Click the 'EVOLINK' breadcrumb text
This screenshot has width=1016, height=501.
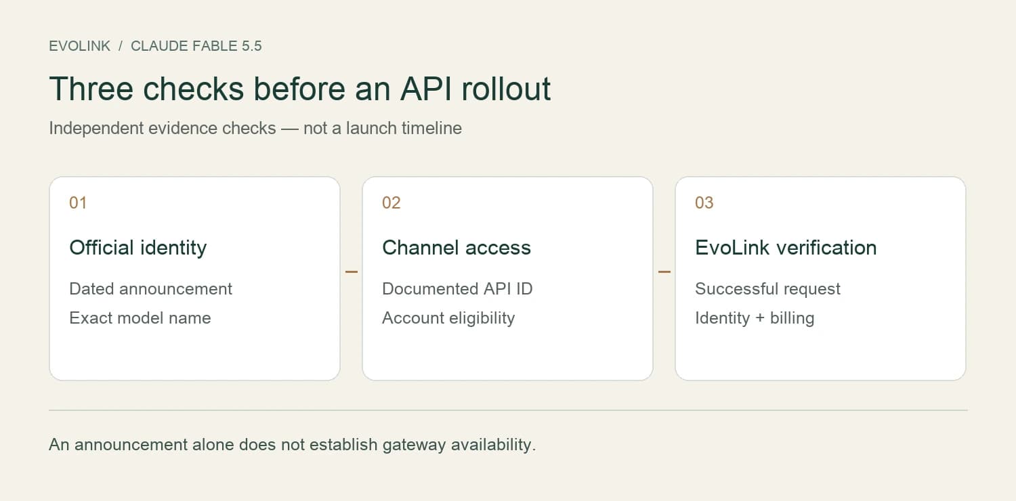tap(79, 46)
